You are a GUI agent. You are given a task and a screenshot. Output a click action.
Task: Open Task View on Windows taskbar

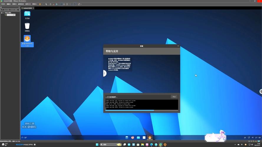(x=124, y=144)
